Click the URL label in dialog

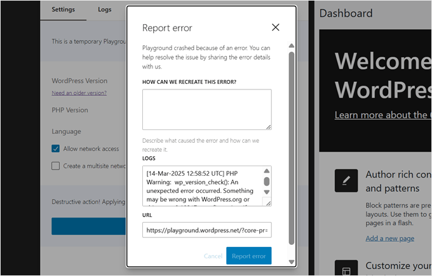(x=147, y=215)
